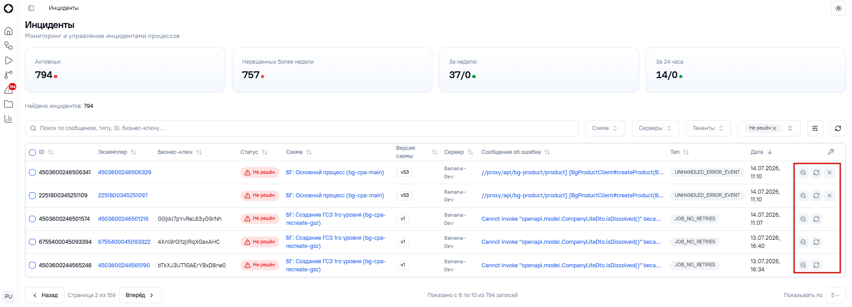Retry incident 4503600246501574

pos(816,219)
